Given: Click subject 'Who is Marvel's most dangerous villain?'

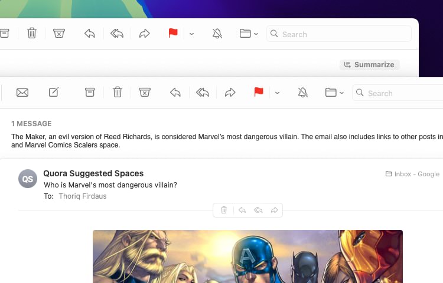Looking at the screenshot, I should 110,185.
